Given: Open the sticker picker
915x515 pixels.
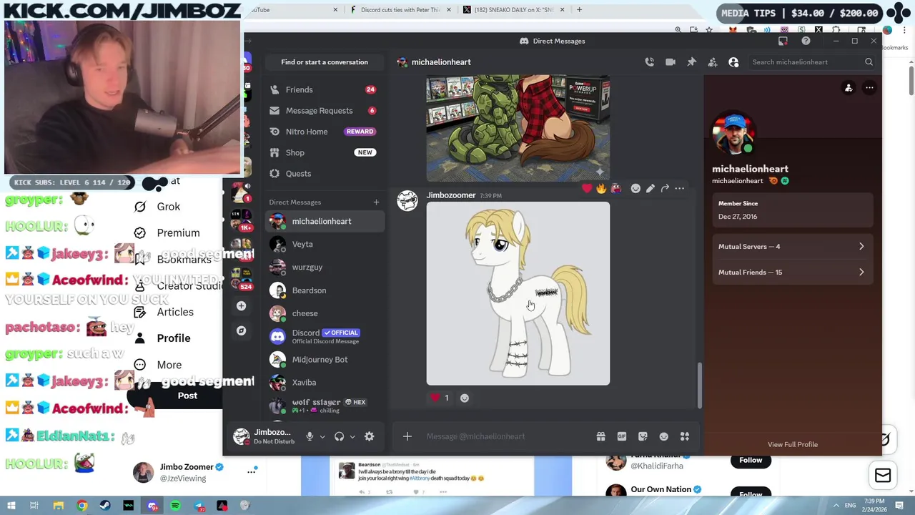Looking at the screenshot, I should pyautogui.click(x=643, y=436).
